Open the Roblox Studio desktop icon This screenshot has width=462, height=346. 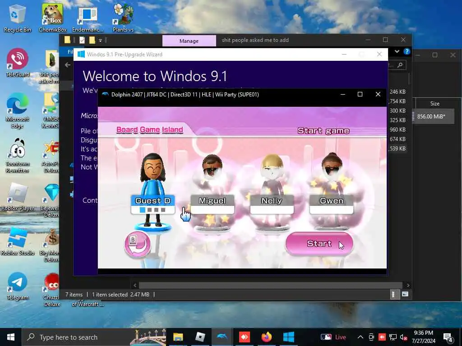tap(18, 241)
